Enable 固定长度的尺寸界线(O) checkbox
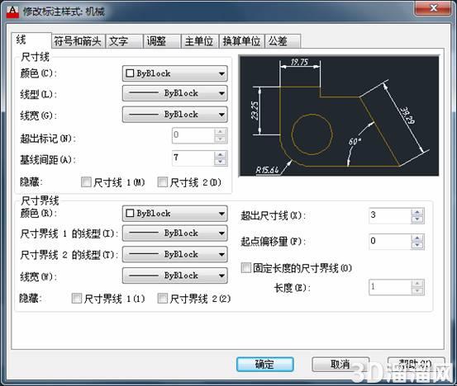457x386 pixels. point(246,267)
